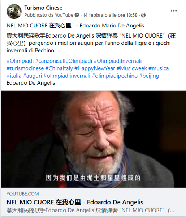Click the post date 14 febbraio timestamp
The width and height of the screenshot is (186, 217).
(x=110, y=15)
